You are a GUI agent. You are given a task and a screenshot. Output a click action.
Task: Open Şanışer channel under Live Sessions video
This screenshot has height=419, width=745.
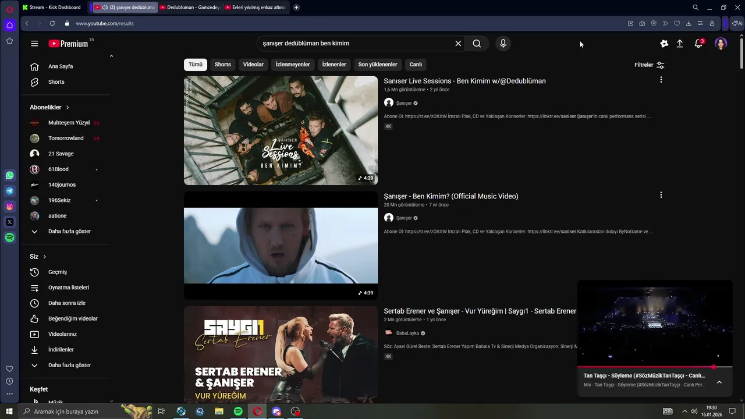point(403,103)
